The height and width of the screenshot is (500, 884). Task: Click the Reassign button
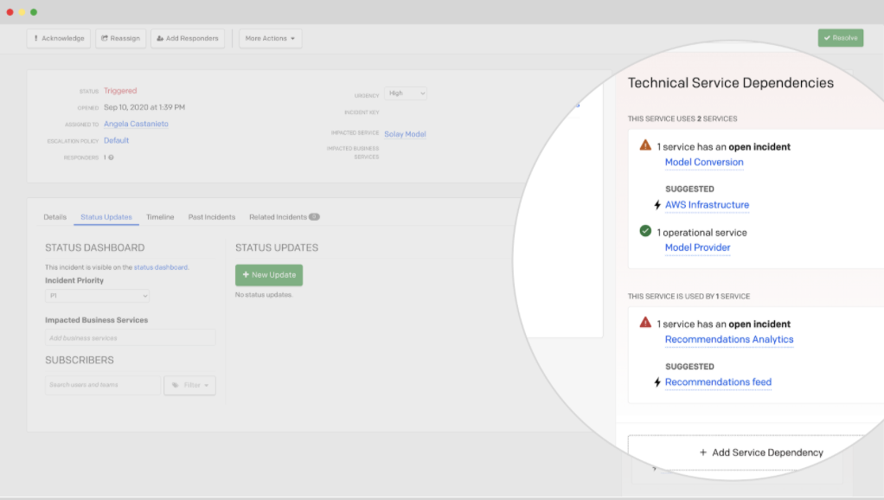[120, 38]
